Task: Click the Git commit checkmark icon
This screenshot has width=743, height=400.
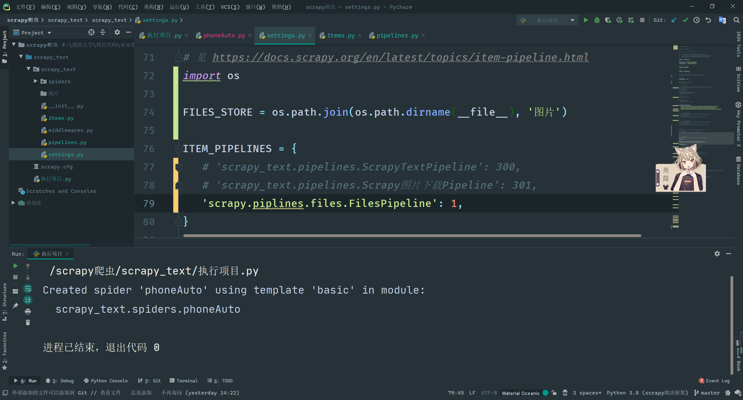Action: pos(685,20)
